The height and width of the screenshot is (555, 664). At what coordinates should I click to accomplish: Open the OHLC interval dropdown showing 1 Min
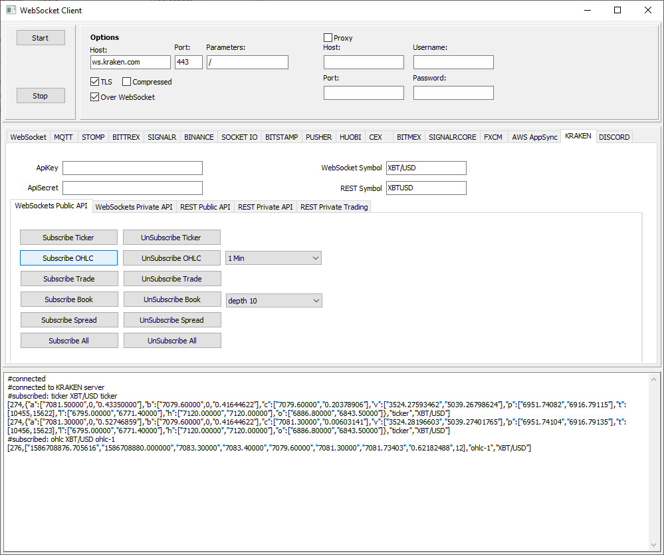pos(274,258)
